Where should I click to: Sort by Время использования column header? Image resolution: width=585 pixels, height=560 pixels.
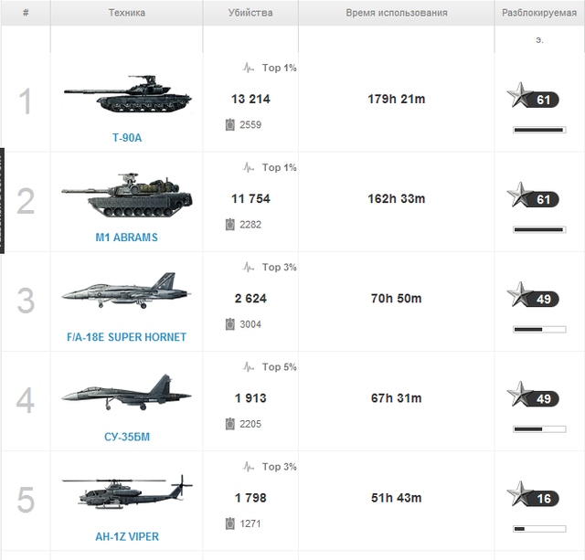[396, 13]
